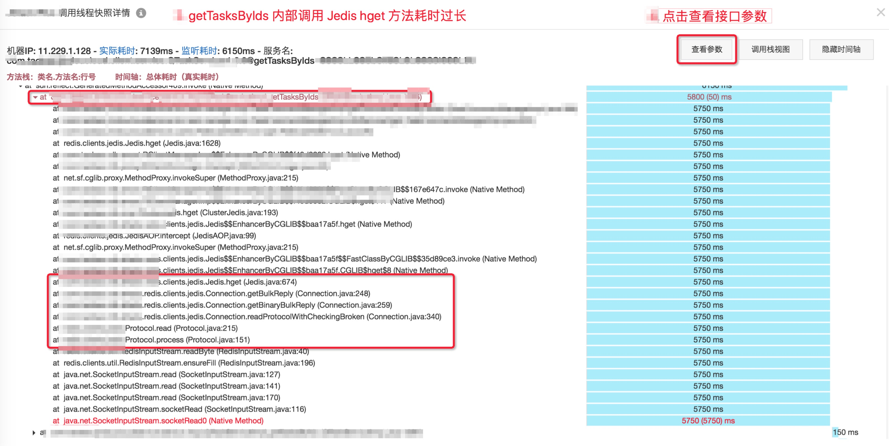Click the machine IP 11.229.1.128 text
This screenshot has height=446, width=889.
(64, 51)
